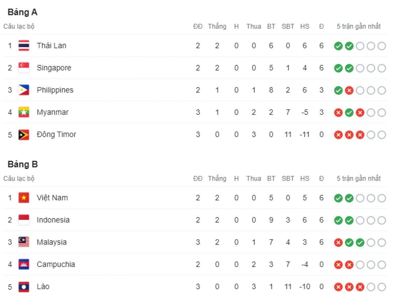Click the Thắng column header in Bảng A
The image size is (398, 307).
(x=217, y=27)
